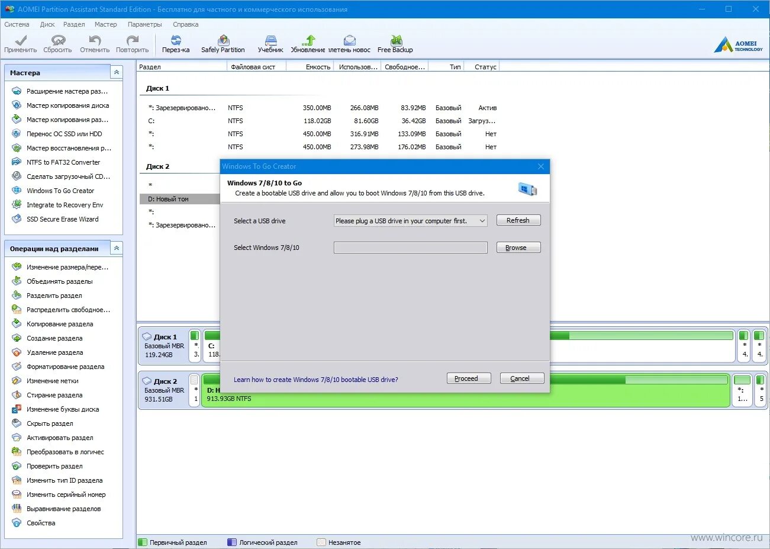The width and height of the screenshot is (770, 549).
Task: Select the D: 913.93GB NTFS partition bar
Action: coord(466,390)
